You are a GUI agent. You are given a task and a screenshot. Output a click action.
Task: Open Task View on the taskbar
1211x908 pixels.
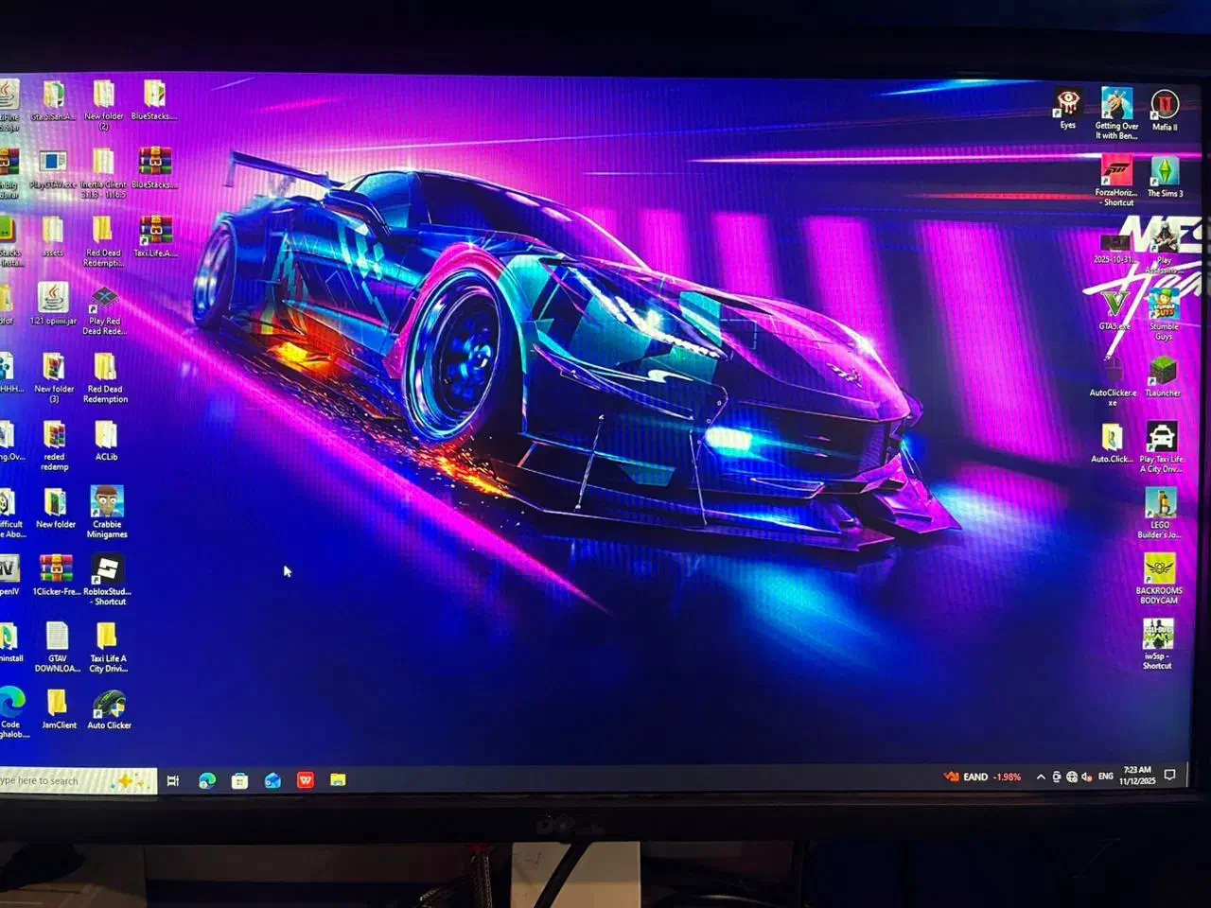point(173,780)
